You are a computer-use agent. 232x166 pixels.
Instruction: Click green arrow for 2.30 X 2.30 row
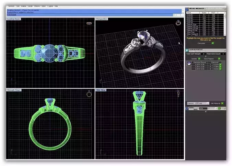(x=220, y=67)
